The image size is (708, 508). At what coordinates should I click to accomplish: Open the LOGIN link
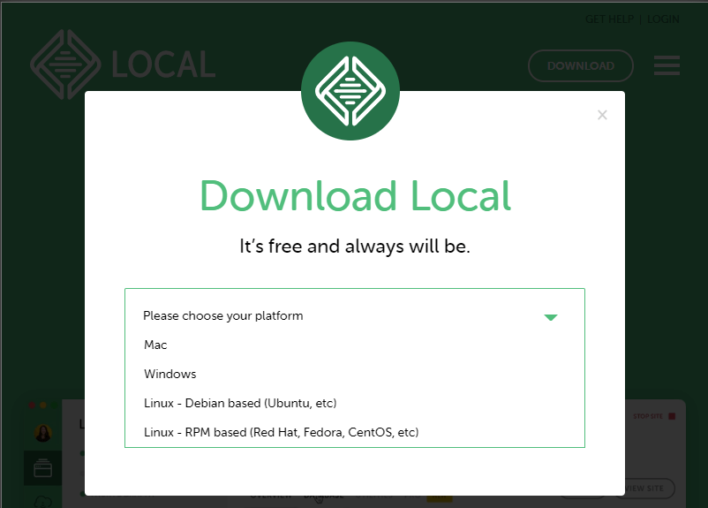pos(663,19)
